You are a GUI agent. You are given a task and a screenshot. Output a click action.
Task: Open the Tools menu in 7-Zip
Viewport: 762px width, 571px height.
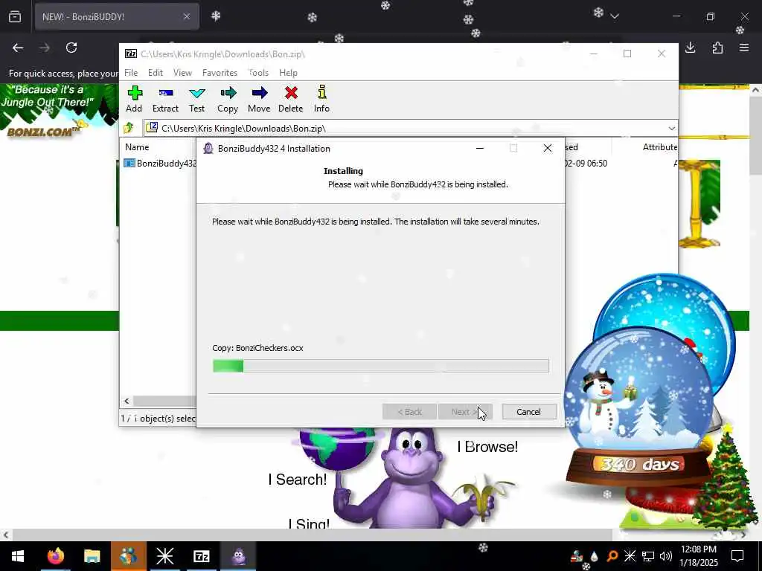coord(258,73)
